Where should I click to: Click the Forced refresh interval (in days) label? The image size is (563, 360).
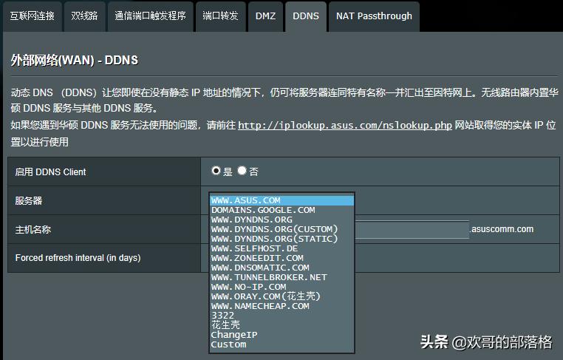[78, 258]
